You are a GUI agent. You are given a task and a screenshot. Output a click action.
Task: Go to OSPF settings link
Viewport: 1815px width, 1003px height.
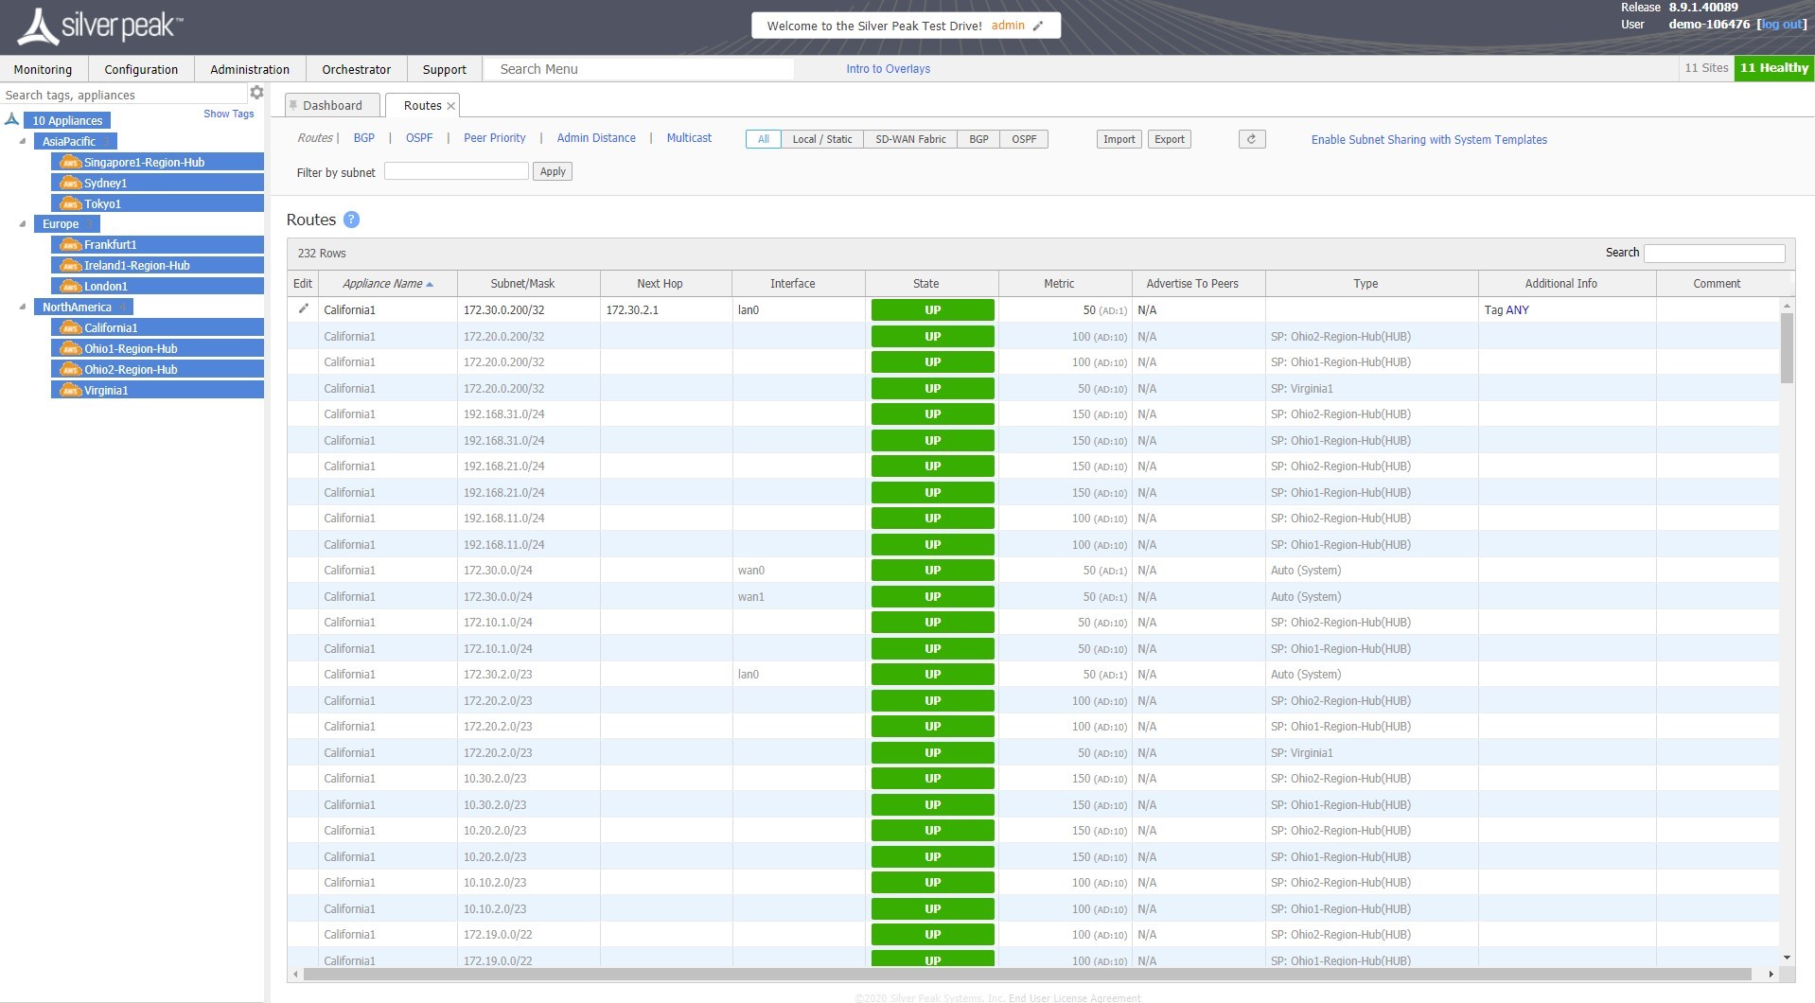[x=419, y=138]
